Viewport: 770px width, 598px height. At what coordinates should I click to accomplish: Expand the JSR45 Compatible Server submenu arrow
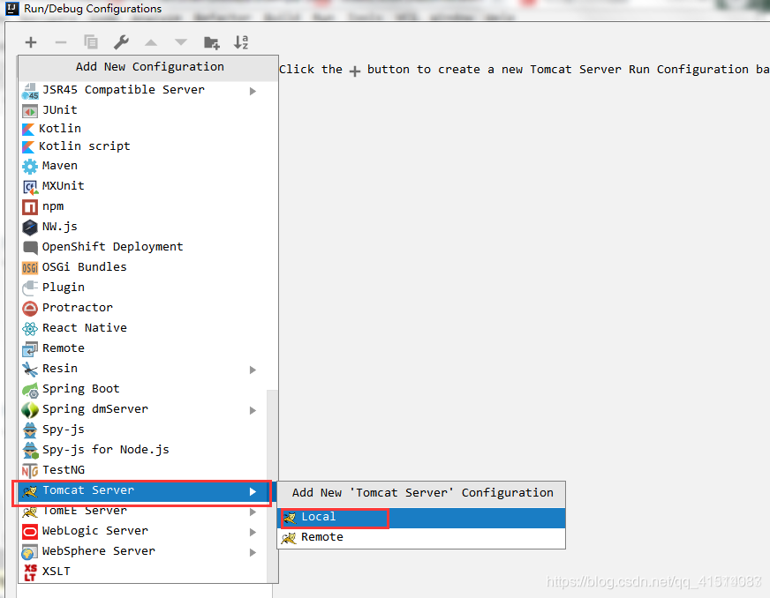253,91
